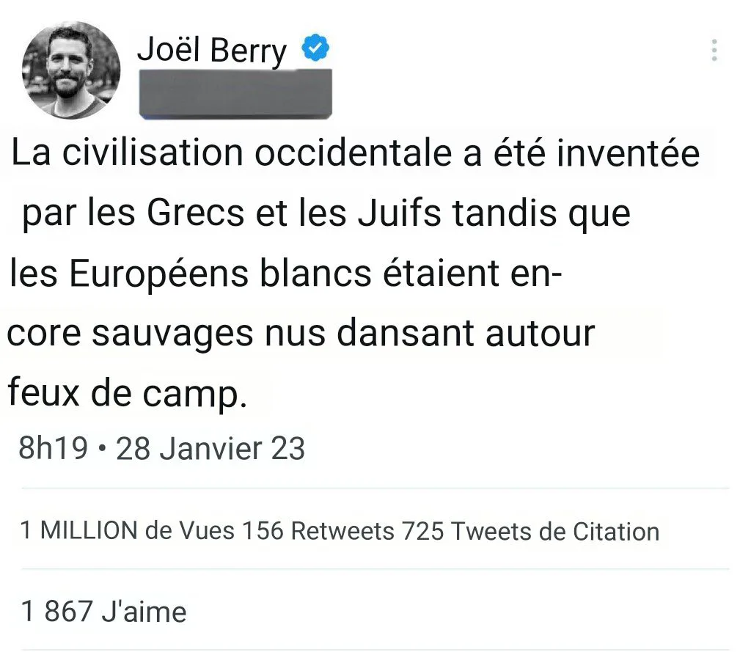Click the greyed-out username handle bar
Viewport: 751px width, 652px height.
[x=235, y=94]
